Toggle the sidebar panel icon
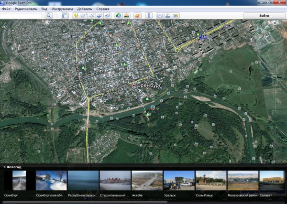The width and height of the screenshot is (287, 204). click(x=65, y=16)
